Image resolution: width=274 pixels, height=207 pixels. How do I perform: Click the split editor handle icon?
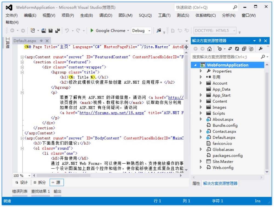[x=186, y=47]
